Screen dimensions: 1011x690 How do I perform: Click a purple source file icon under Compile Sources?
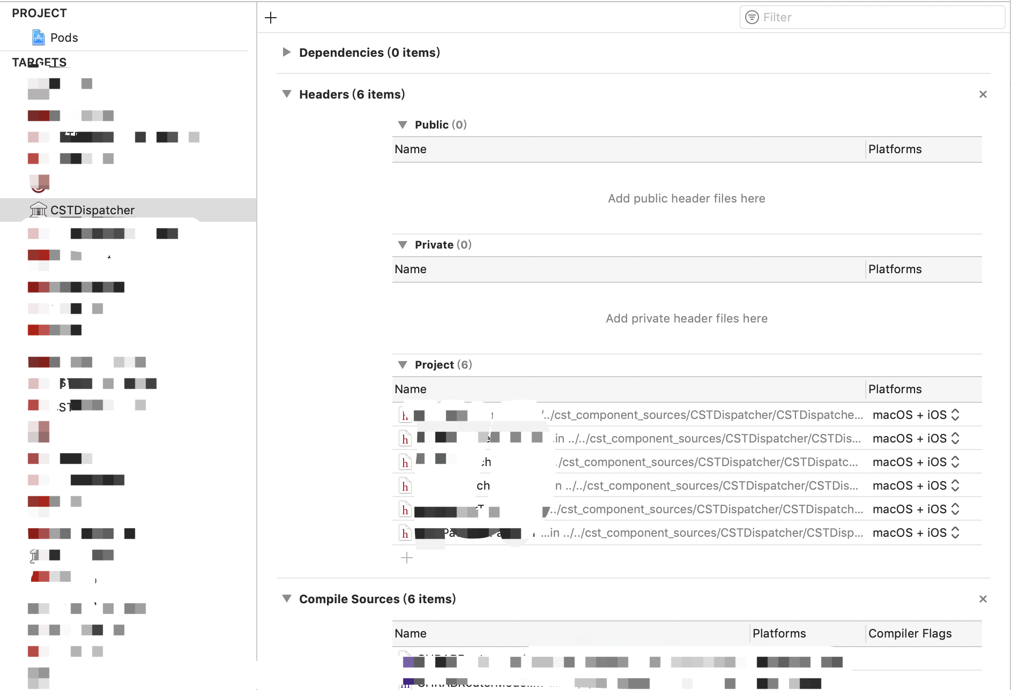(407, 662)
